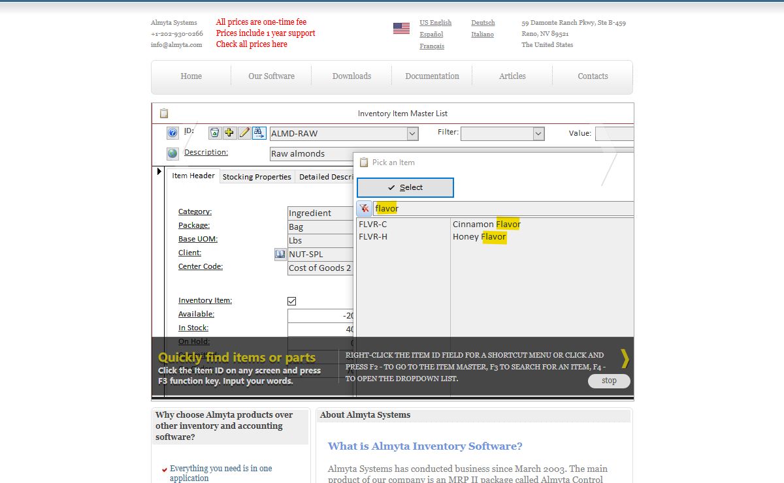Viewport: 784px width, 483px height.
Task: Click the yellow plus add item icon
Action: point(229,133)
